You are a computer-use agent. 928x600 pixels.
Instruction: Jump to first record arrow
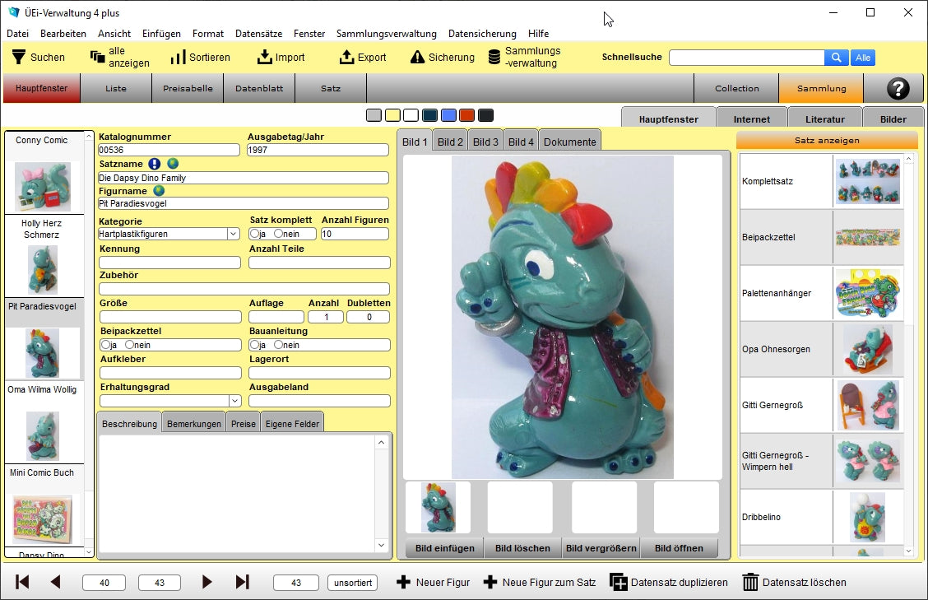coord(23,582)
